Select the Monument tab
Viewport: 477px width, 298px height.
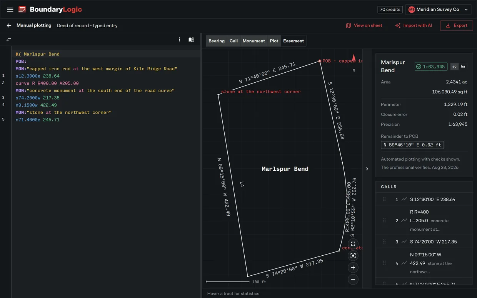click(x=254, y=41)
